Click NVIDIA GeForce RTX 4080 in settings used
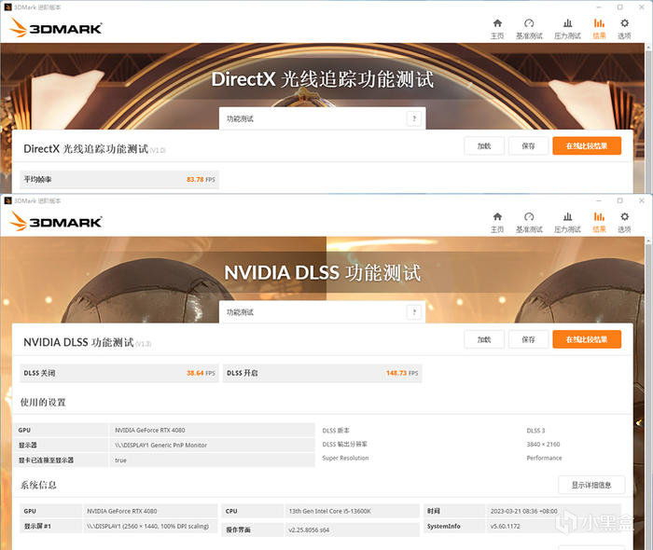Viewport: 653px width, 550px height. coord(150,430)
